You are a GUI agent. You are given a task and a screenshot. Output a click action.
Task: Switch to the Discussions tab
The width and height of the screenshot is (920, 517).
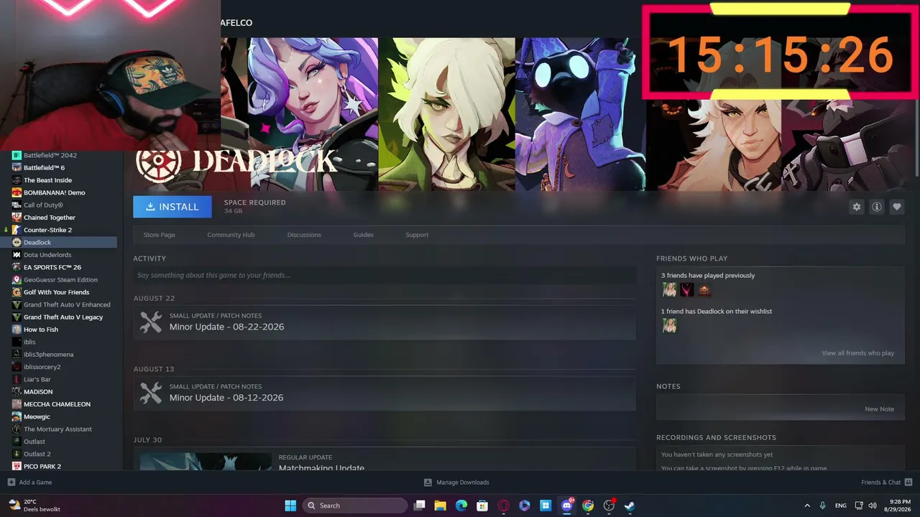click(x=304, y=235)
